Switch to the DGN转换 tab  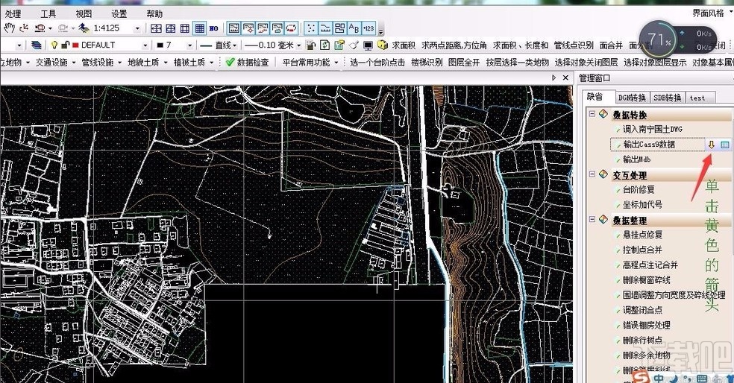click(x=631, y=98)
